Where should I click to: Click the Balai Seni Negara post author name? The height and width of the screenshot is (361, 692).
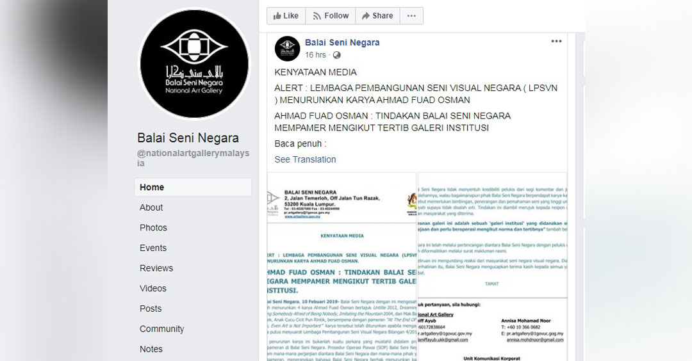(342, 42)
